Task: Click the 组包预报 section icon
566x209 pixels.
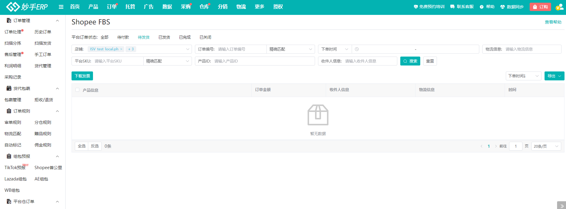Action: [9, 156]
